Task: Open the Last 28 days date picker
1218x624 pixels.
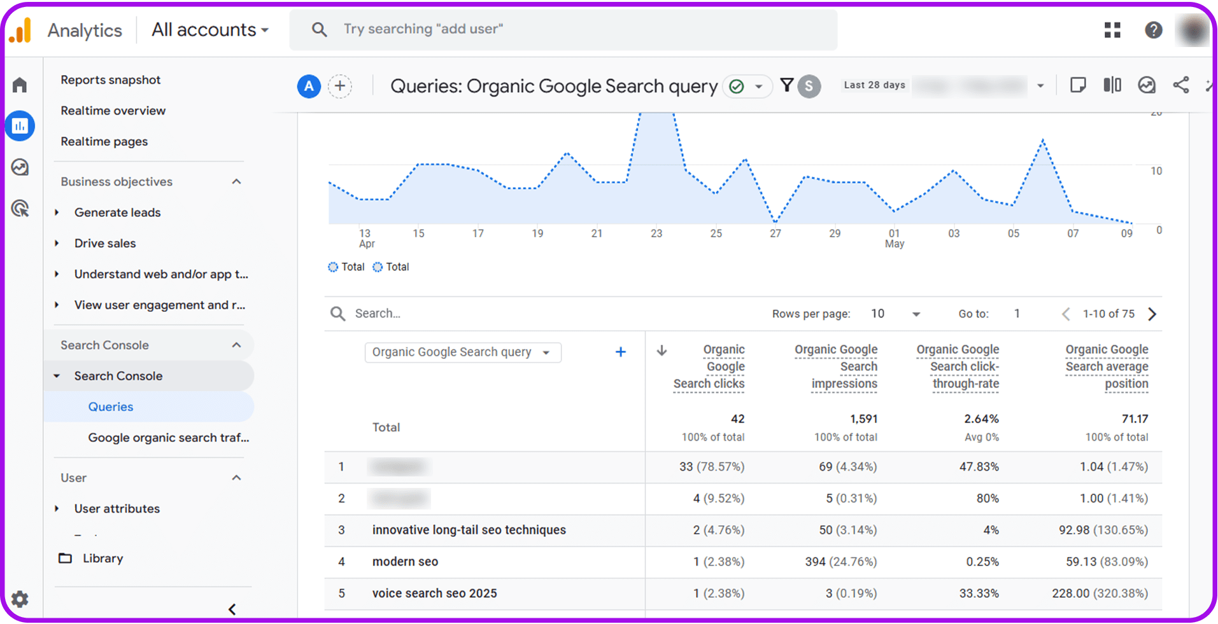Action: [944, 85]
